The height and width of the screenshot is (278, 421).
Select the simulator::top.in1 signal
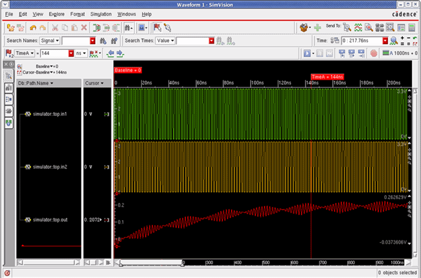click(51, 113)
